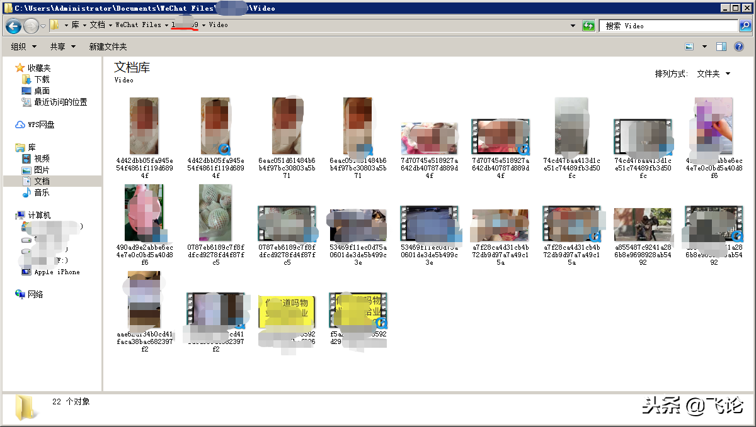Open the 组织 menu
Screen dimensions: 756x427
[24, 47]
